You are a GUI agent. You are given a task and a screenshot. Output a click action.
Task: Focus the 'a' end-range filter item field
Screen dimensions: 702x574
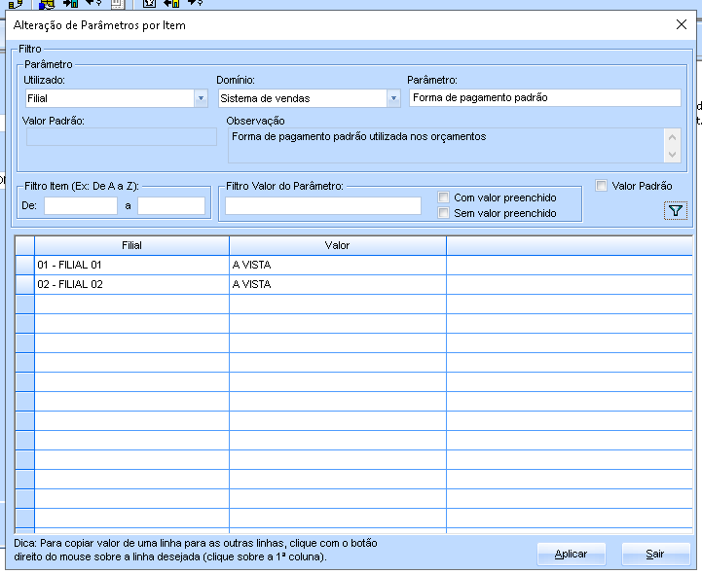(x=171, y=206)
